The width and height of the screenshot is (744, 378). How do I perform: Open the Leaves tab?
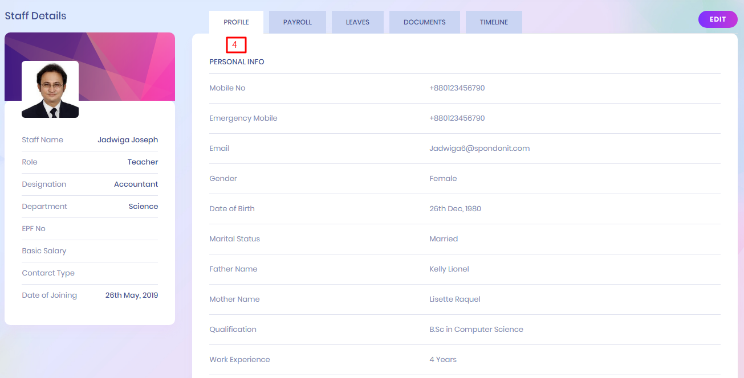pyautogui.click(x=357, y=22)
